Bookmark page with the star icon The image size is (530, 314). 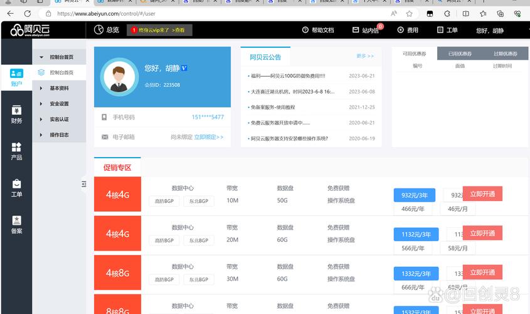(x=410, y=14)
